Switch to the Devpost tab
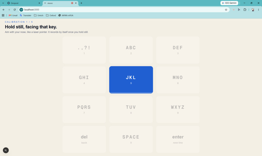This screenshot has width=262, height=156. coord(23,3)
